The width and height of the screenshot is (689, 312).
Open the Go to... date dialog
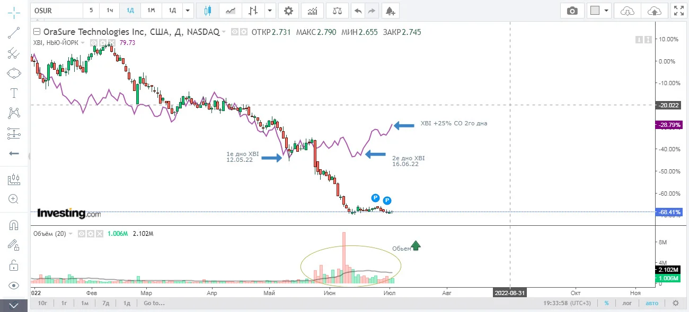pyautogui.click(x=154, y=303)
